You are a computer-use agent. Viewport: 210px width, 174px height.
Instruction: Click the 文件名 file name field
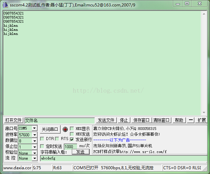tap(60, 120)
